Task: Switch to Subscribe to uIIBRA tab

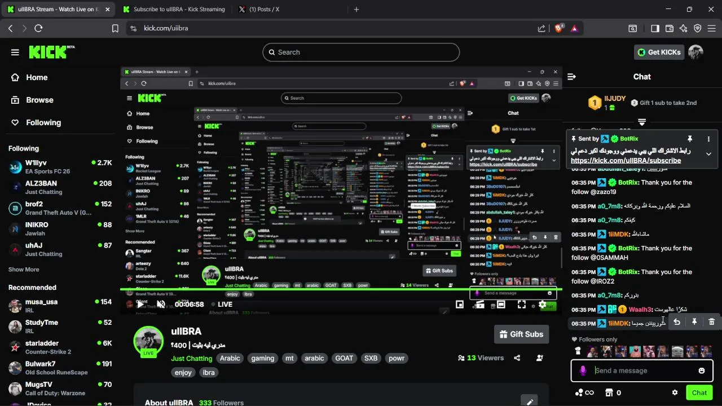Action: coord(173,9)
